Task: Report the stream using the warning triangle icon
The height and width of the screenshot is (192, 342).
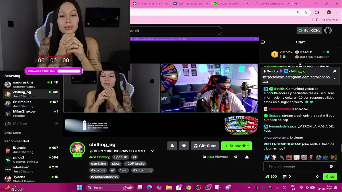Action: click(247, 157)
